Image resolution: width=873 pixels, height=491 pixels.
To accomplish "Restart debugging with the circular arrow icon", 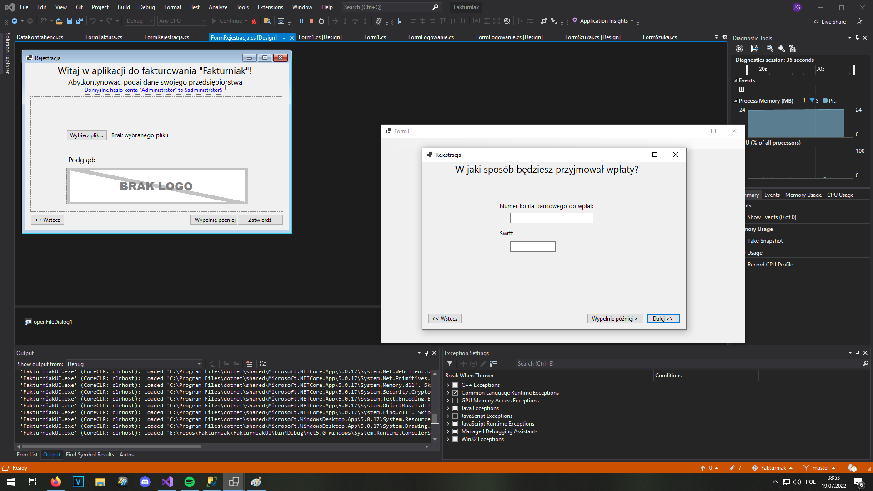I will (321, 21).
